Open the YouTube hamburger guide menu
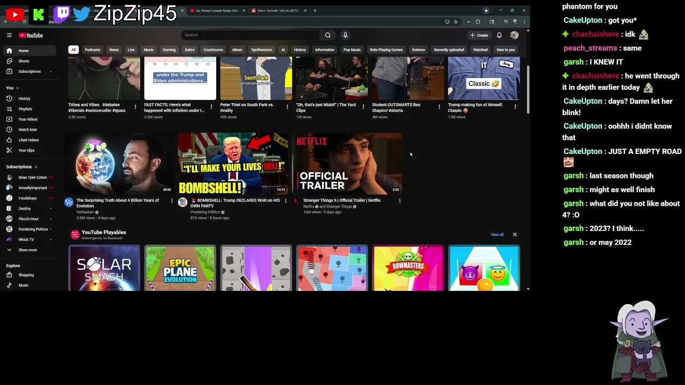 [9, 35]
